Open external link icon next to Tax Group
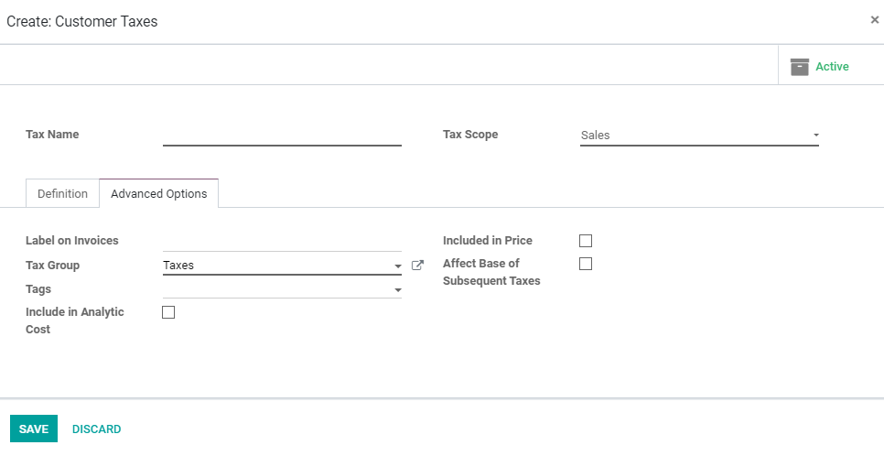Image resolution: width=884 pixels, height=456 pixels. pyautogui.click(x=418, y=266)
